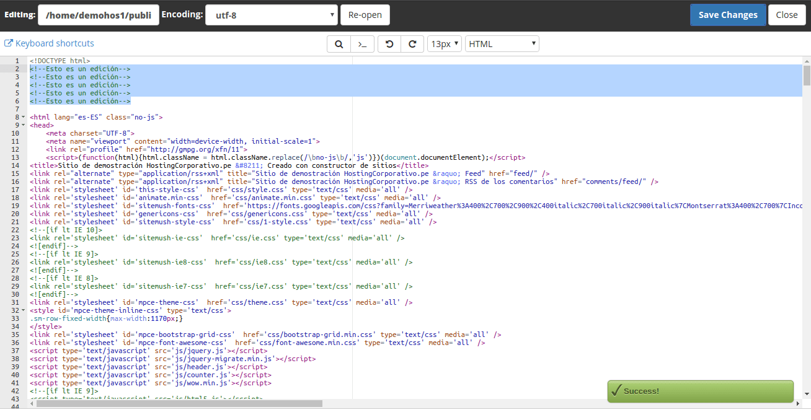Click the viewport meta tag on line 11
The width and height of the screenshot is (811, 420).
[x=183, y=141]
